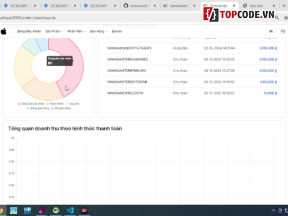Select order code VANHOANSTORE617565NR
288x216 pixels.
[x=127, y=82]
